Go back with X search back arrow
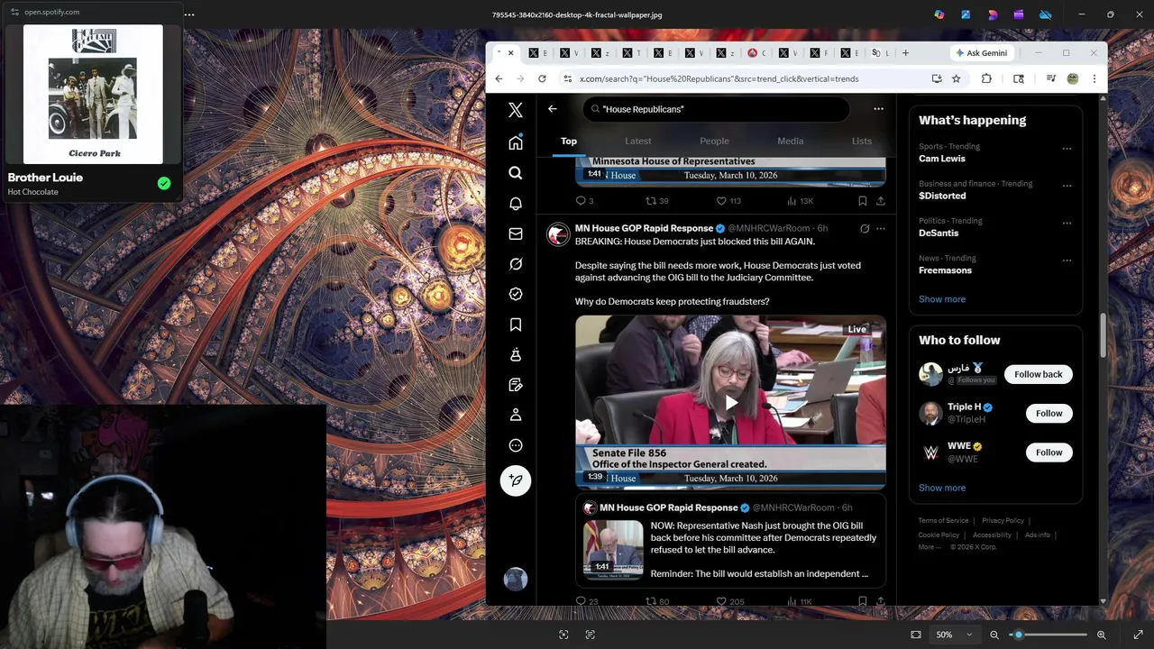Image resolution: width=1154 pixels, height=649 pixels. (x=553, y=109)
